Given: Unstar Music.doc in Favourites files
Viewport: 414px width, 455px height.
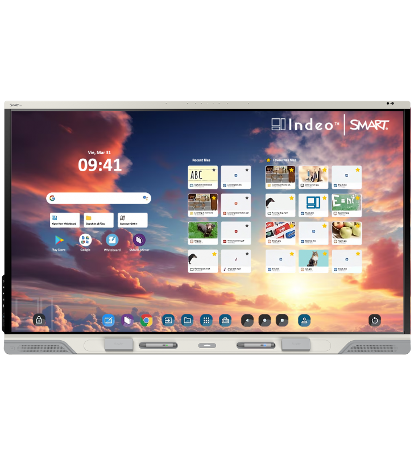Looking at the screenshot, I should pos(325,198).
